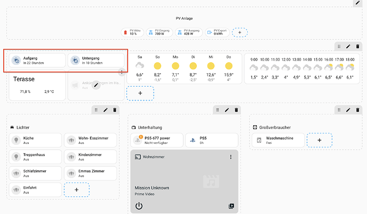Image resolution: width=367 pixels, height=214 pixels.
Task: Click the PV Akku battery chip
Action: click(132, 32)
